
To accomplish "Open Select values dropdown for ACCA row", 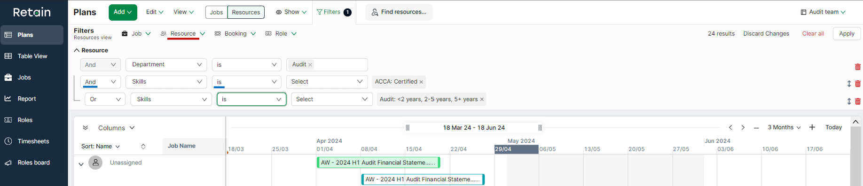I will [327, 82].
